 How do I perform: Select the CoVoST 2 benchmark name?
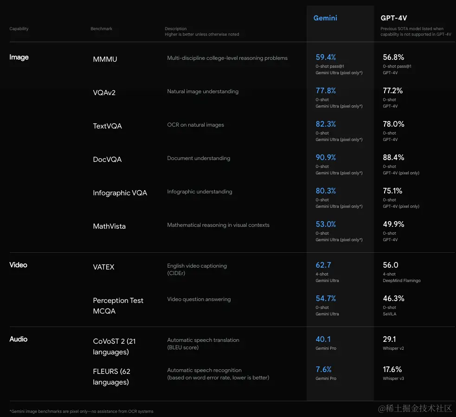[114, 346]
